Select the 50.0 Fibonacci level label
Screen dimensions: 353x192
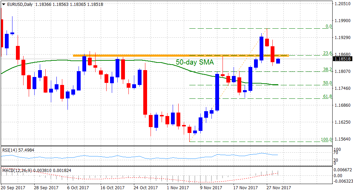pyautogui.click(x=327, y=83)
